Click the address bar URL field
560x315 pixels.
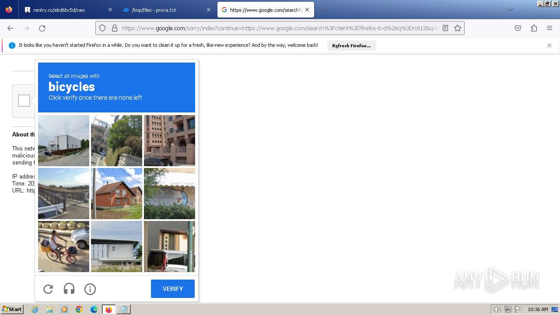(x=280, y=28)
